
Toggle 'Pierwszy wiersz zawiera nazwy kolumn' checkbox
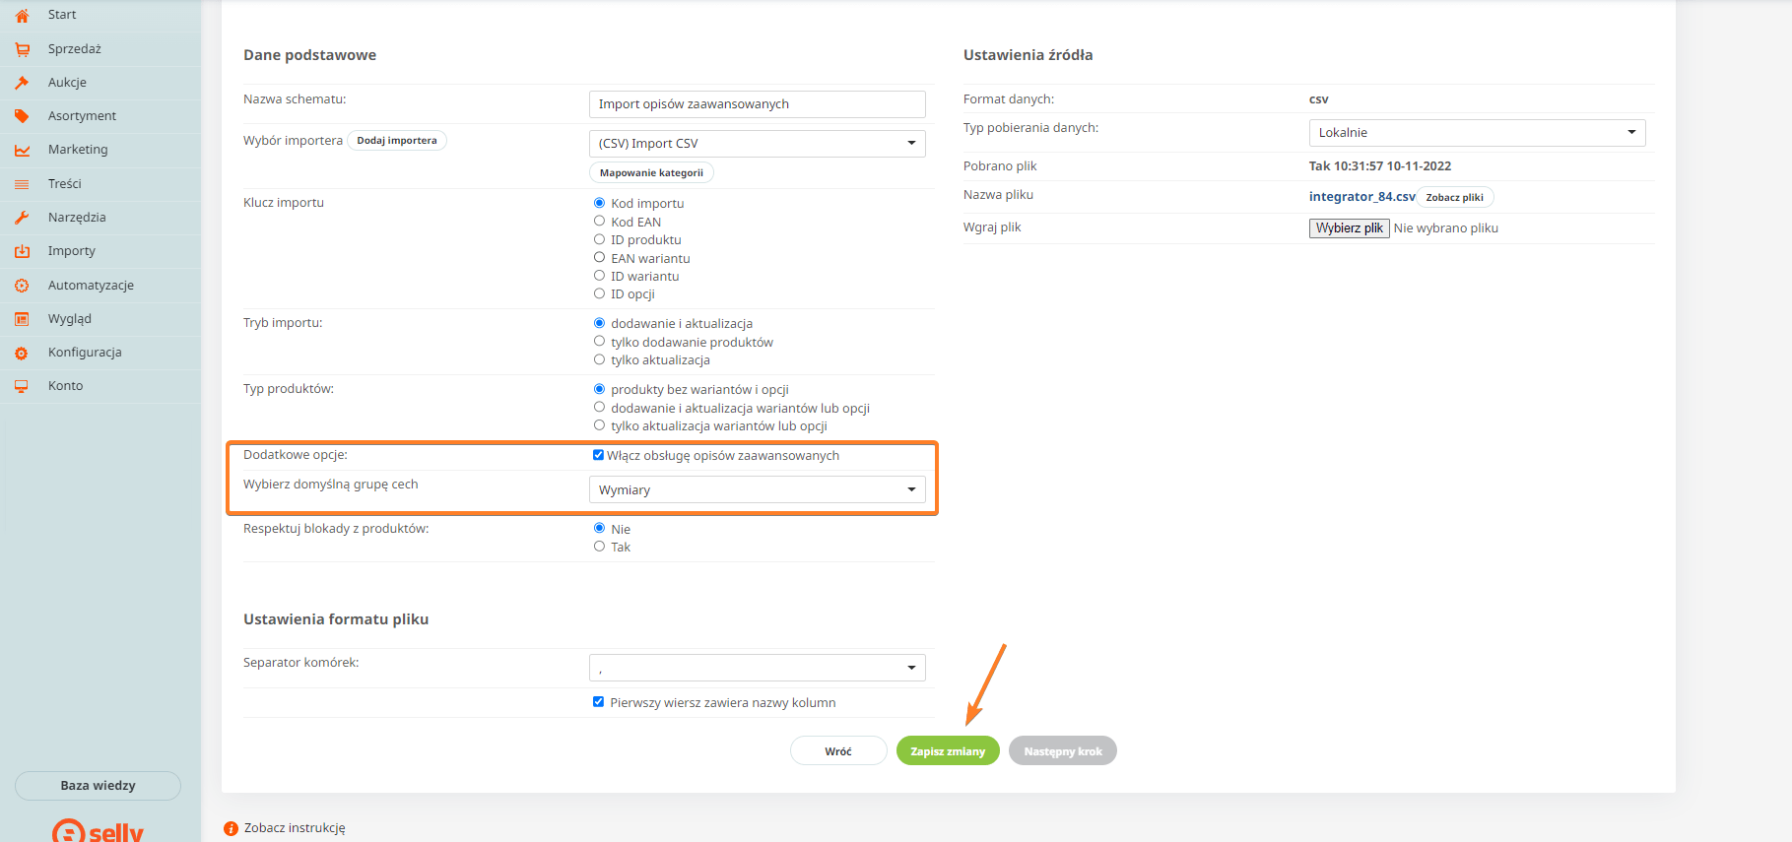[598, 702]
